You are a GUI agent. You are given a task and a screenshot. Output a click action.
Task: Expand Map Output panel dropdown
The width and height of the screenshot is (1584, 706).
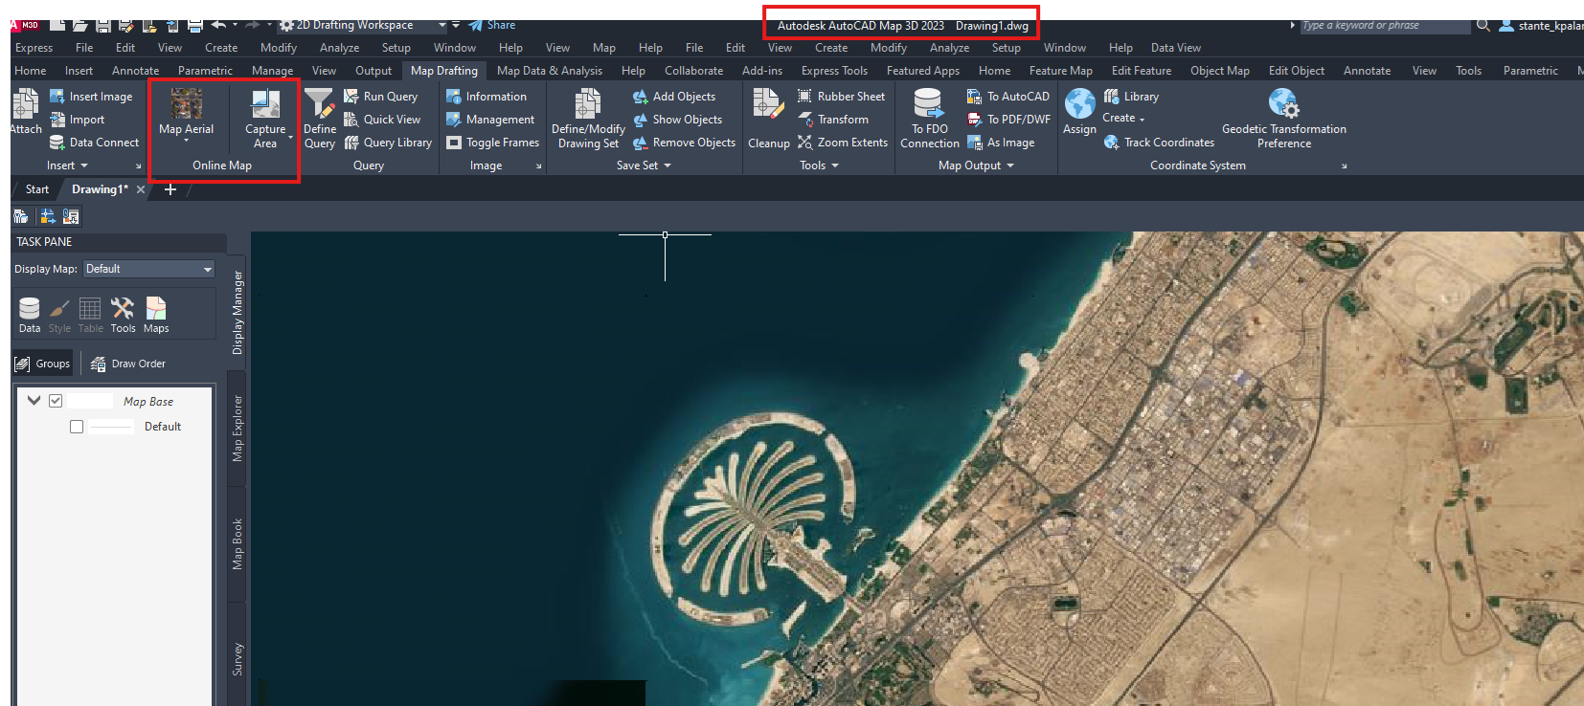[x=976, y=165]
